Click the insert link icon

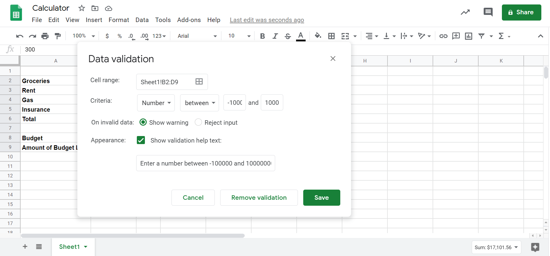(x=443, y=36)
